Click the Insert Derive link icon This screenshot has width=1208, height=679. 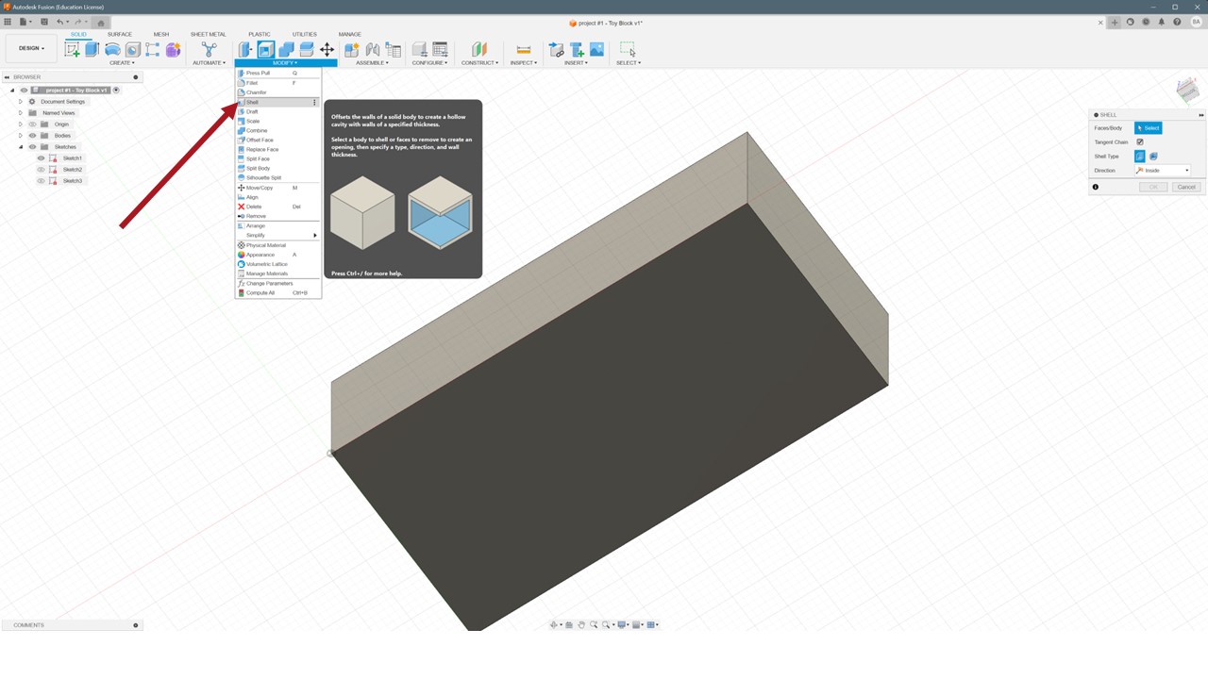(557, 49)
